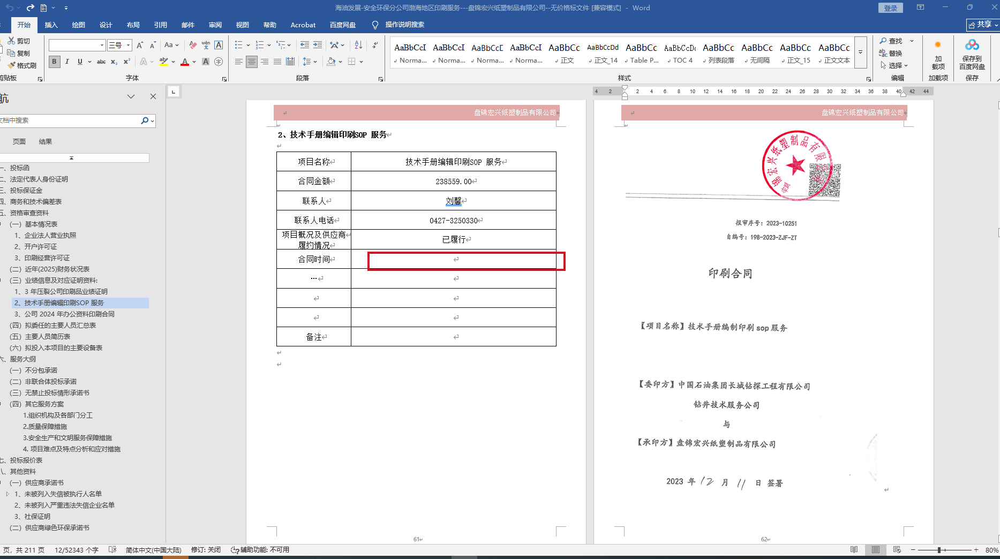1000x559 pixels.
Task: Open the Design (设计) ribbon tab
Action: (x=106, y=25)
